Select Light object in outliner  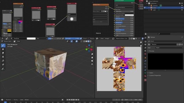point(154,10)
